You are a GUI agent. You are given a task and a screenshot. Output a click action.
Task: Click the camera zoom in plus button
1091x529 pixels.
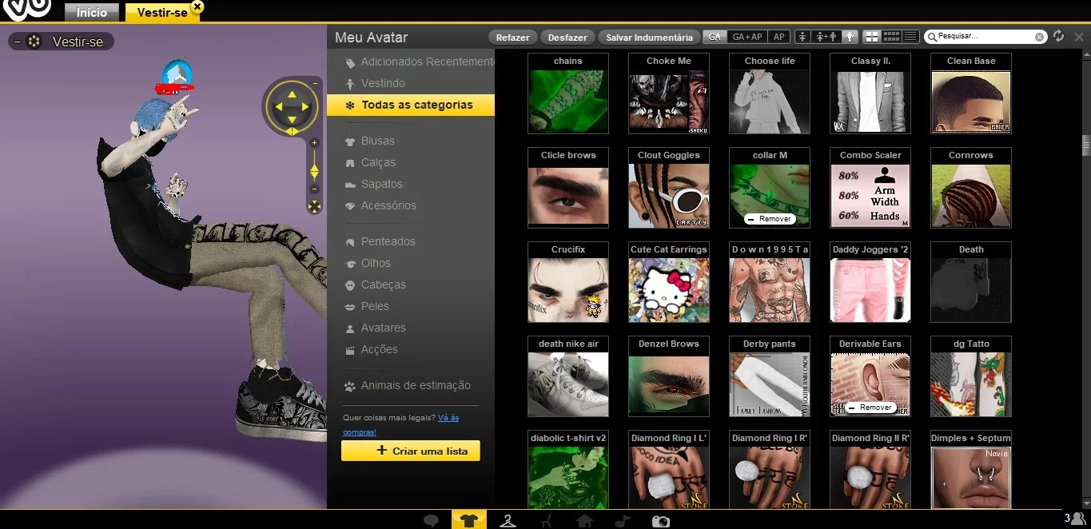coord(314,143)
